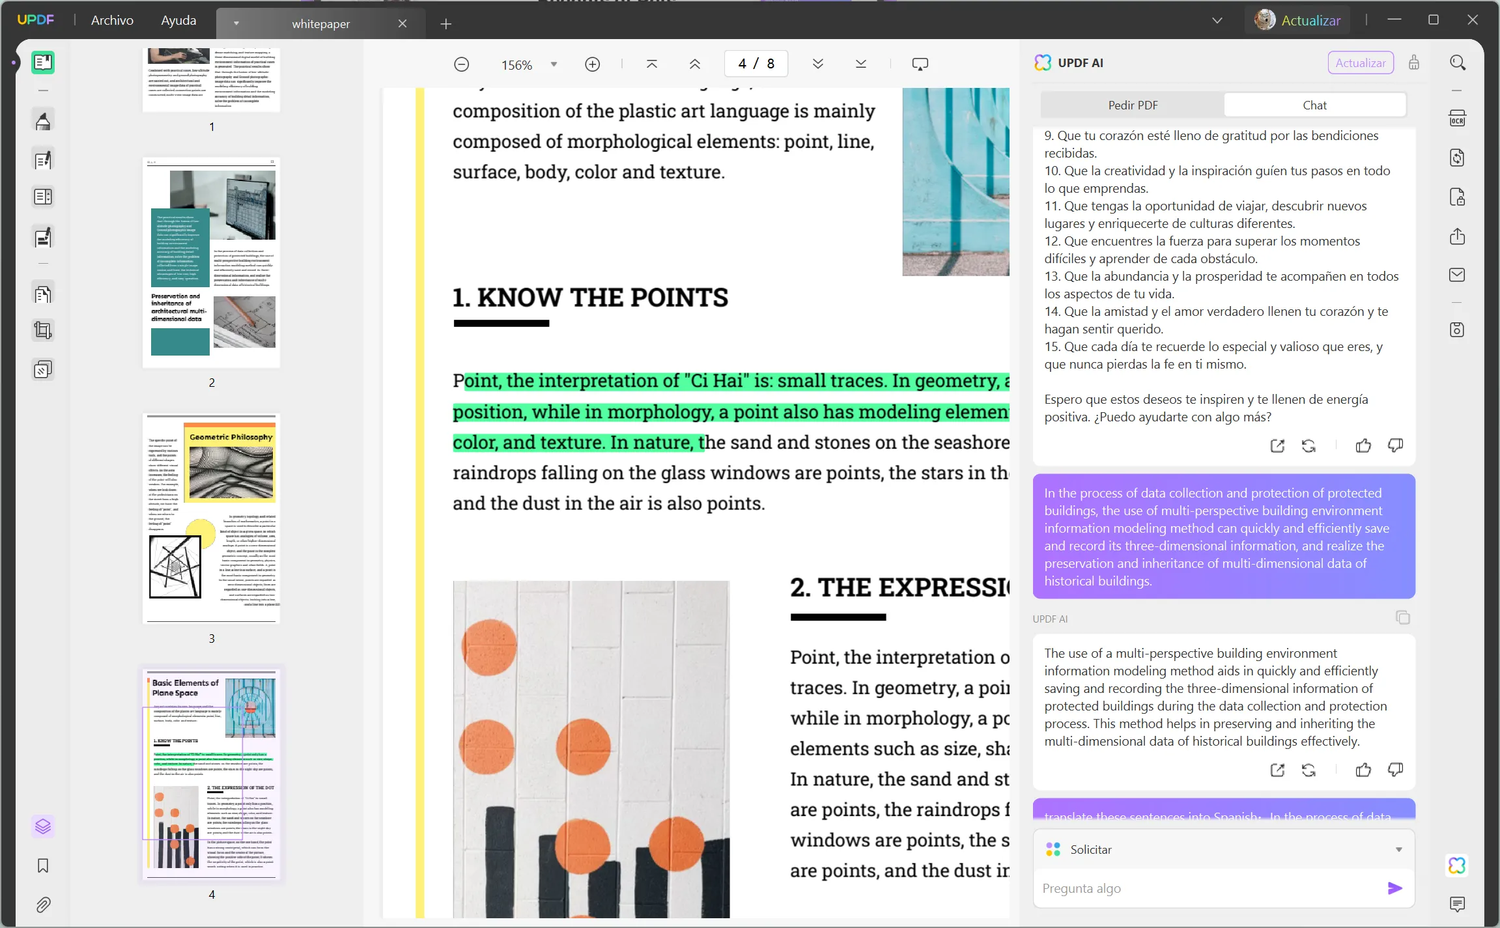Jump to the first page
This screenshot has height=928, width=1500.
click(x=651, y=64)
